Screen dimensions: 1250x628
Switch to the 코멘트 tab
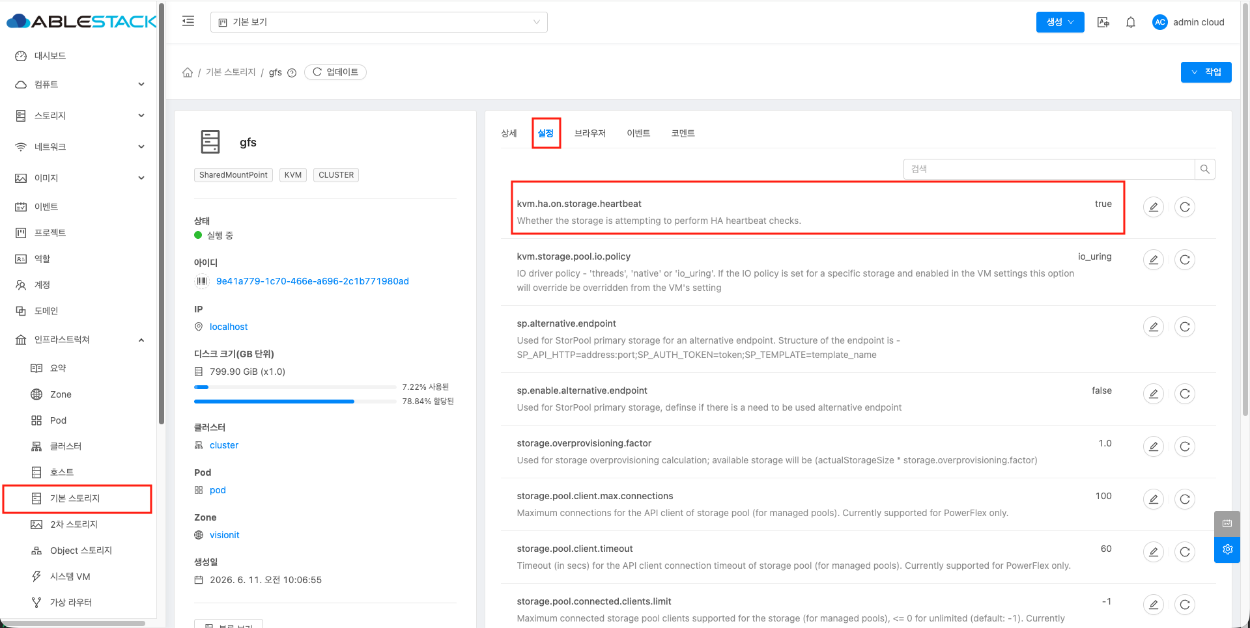coord(683,133)
